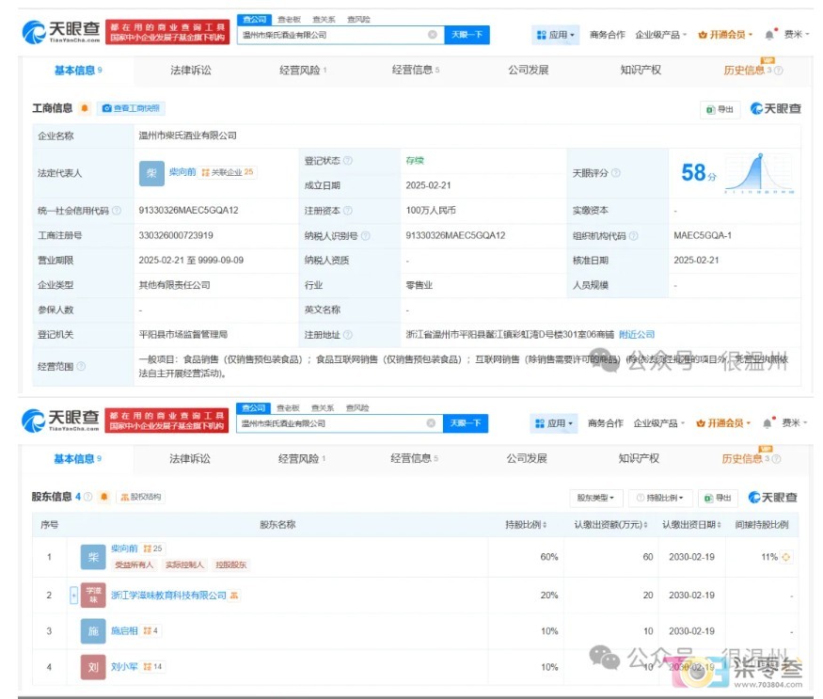Open the 关联企业 25 badge beside 柴向前
823x699 pixels.
[228, 172]
